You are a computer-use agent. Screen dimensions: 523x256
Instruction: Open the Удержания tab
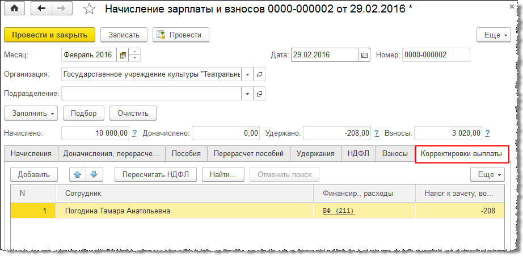(x=315, y=154)
